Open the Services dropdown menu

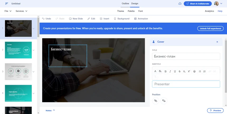click(21, 11)
